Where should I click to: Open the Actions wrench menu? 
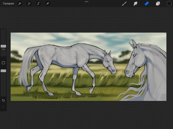click(x=20, y=3)
